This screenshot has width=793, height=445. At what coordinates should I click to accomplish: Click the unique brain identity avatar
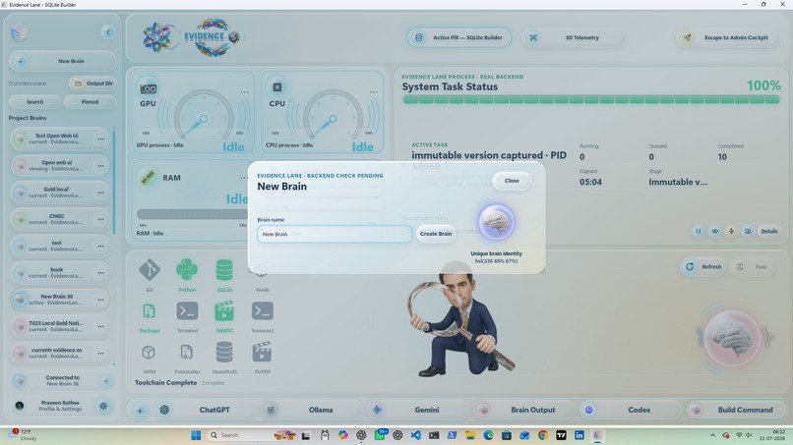click(x=496, y=222)
